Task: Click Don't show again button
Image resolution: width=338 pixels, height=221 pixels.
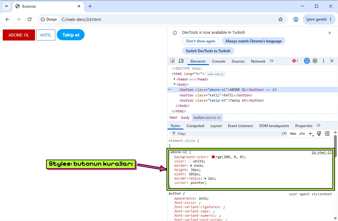Action: [201, 41]
